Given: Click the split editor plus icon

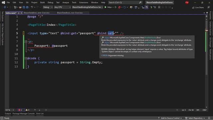Looking at the screenshot, I should tap(206, 16).
